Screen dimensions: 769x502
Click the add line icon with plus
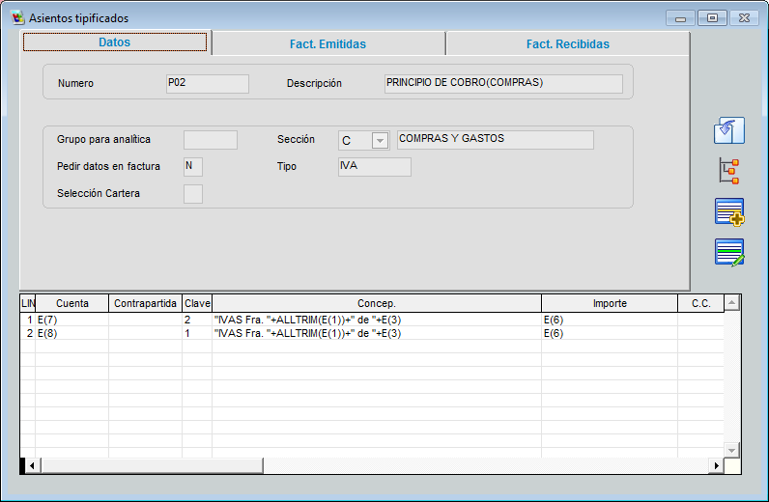pyautogui.click(x=729, y=211)
